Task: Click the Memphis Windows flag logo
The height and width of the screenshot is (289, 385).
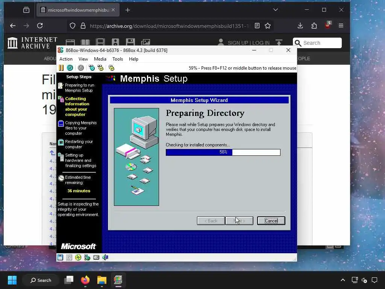Action: pyautogui.click(x=111, y=78)
